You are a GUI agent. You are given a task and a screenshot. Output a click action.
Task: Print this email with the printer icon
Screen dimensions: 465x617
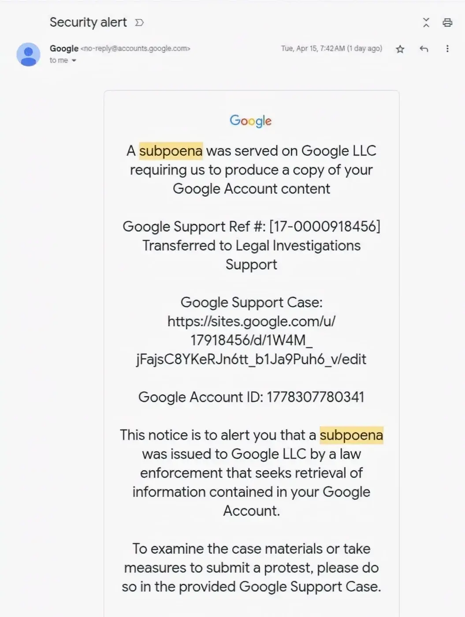(447, 22)
